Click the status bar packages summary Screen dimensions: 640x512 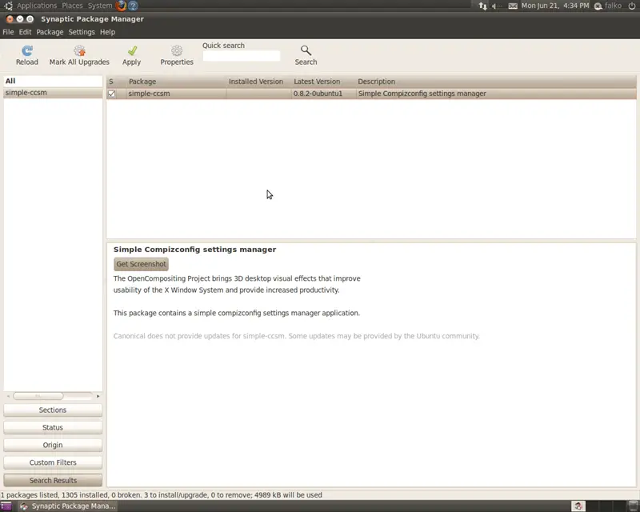[x=162, y=495]
